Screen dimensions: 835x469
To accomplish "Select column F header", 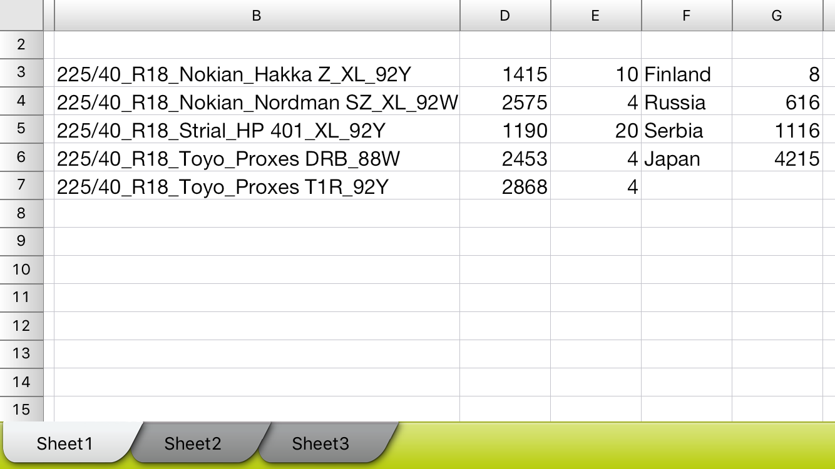I will coord(686,16).
